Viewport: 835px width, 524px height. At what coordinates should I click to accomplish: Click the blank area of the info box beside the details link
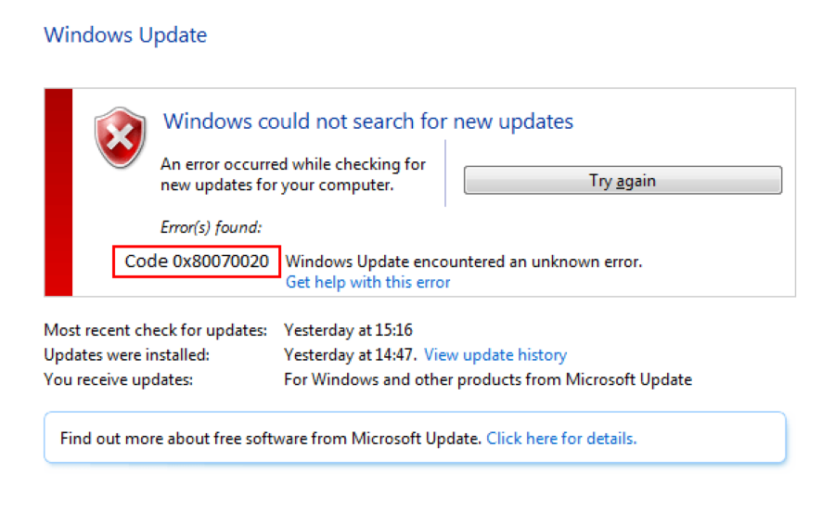[x=710, y=438]
